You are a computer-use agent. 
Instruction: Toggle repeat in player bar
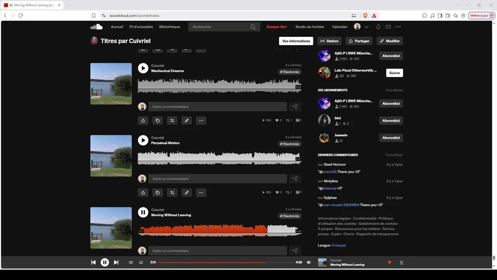141,262
